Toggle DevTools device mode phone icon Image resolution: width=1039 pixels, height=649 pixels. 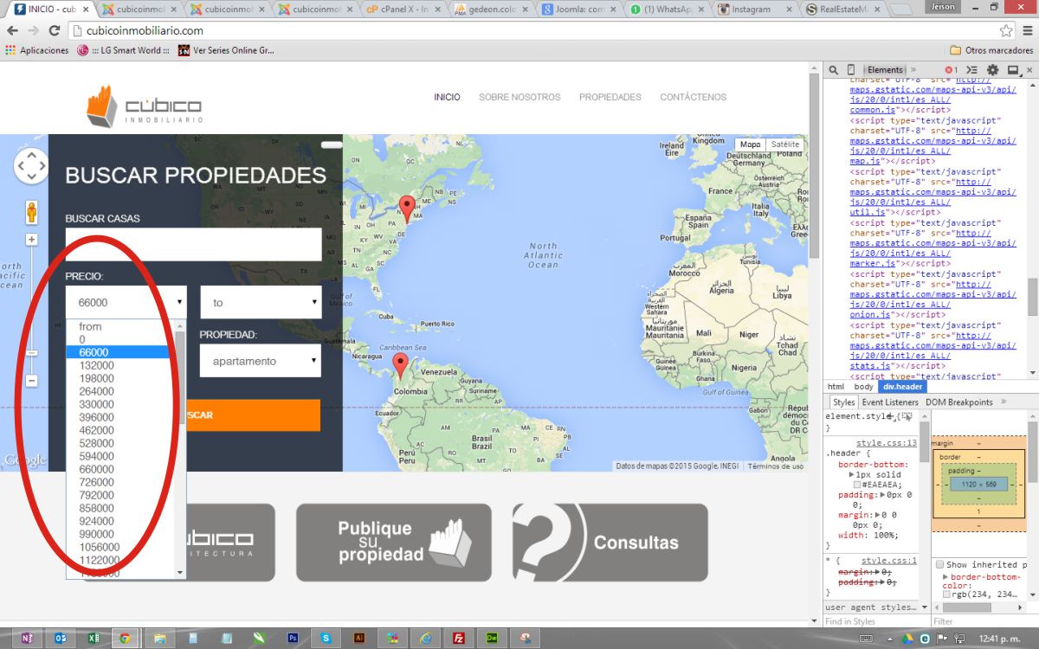[851, 70]
